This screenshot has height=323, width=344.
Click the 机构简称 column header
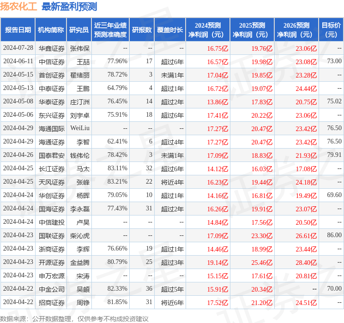[x=51, y=30]
